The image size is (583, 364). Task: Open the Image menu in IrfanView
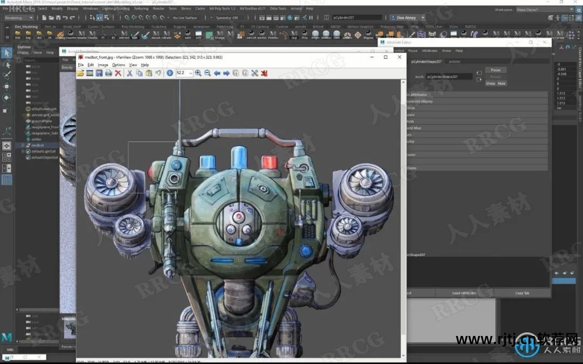(103, 65)
